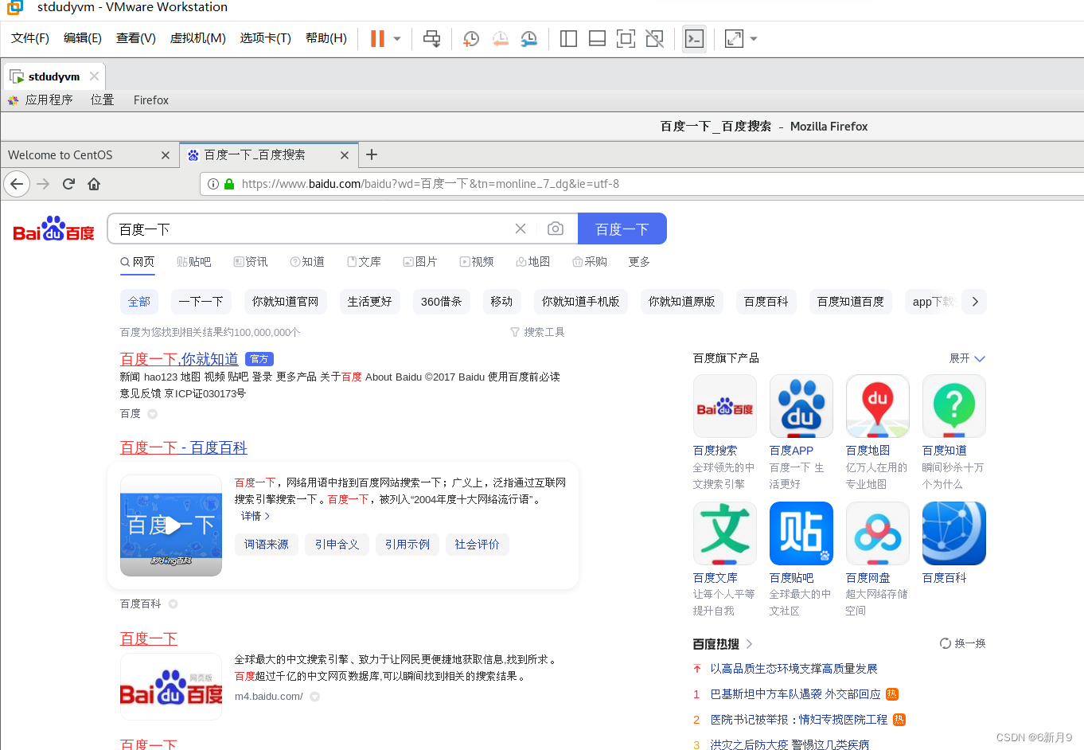Expand the stretch display dropdown arrow
The width and height of the screenshot is (1084, 750).
click(754, 38)
